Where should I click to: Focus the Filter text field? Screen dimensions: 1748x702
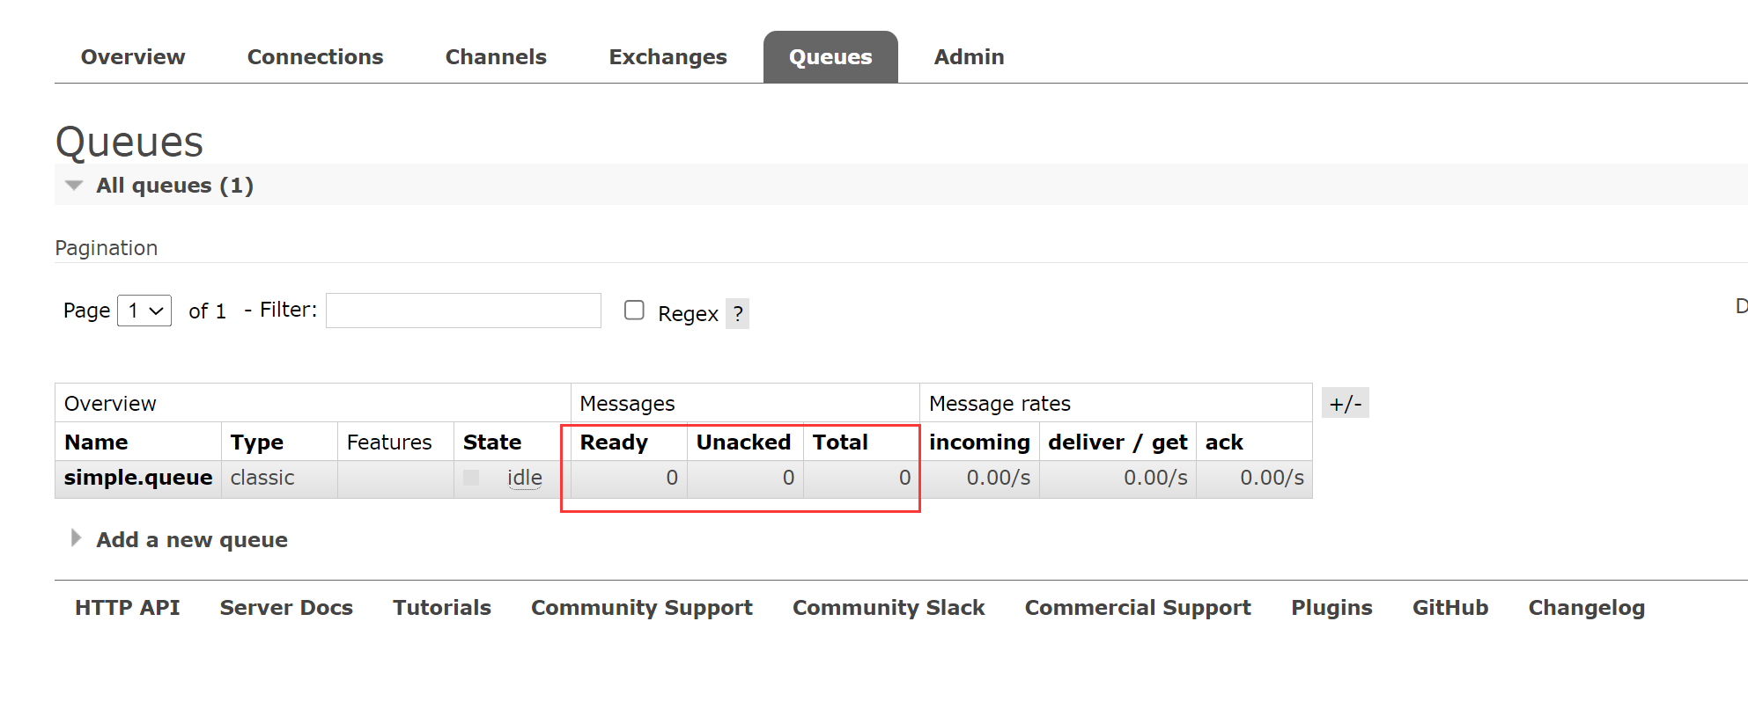click(x=463, y=311)
